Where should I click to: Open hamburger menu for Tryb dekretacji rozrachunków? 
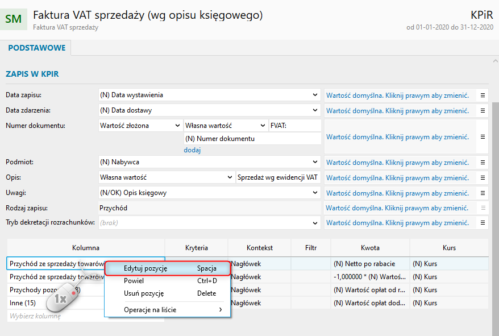pos(483,223)
